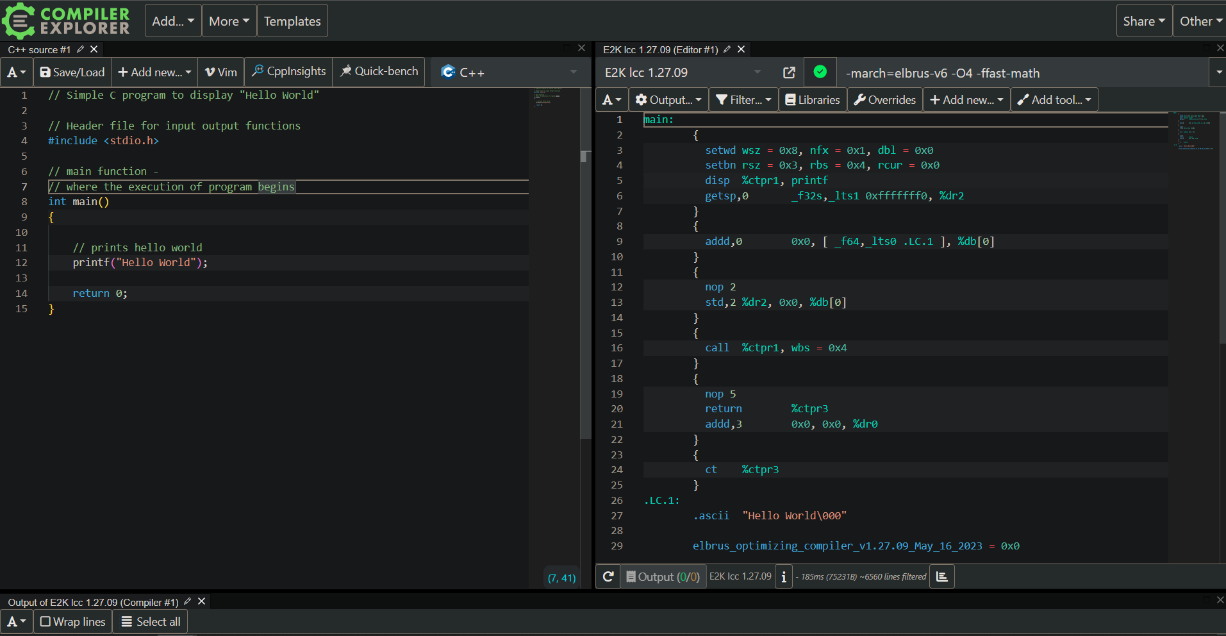This screenshot has height=636, width=1226.
Task: Open the Other dropdown
Action: (x=1200, y=21)
